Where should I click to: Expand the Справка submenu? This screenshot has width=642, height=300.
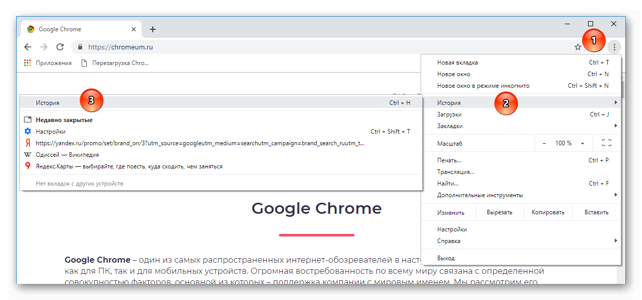click(x=521, y=241)
